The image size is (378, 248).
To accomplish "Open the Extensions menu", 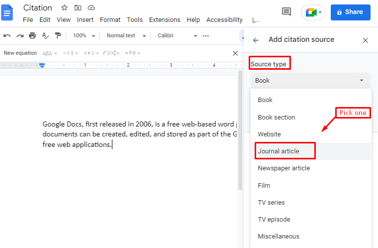I will (165, 20).
